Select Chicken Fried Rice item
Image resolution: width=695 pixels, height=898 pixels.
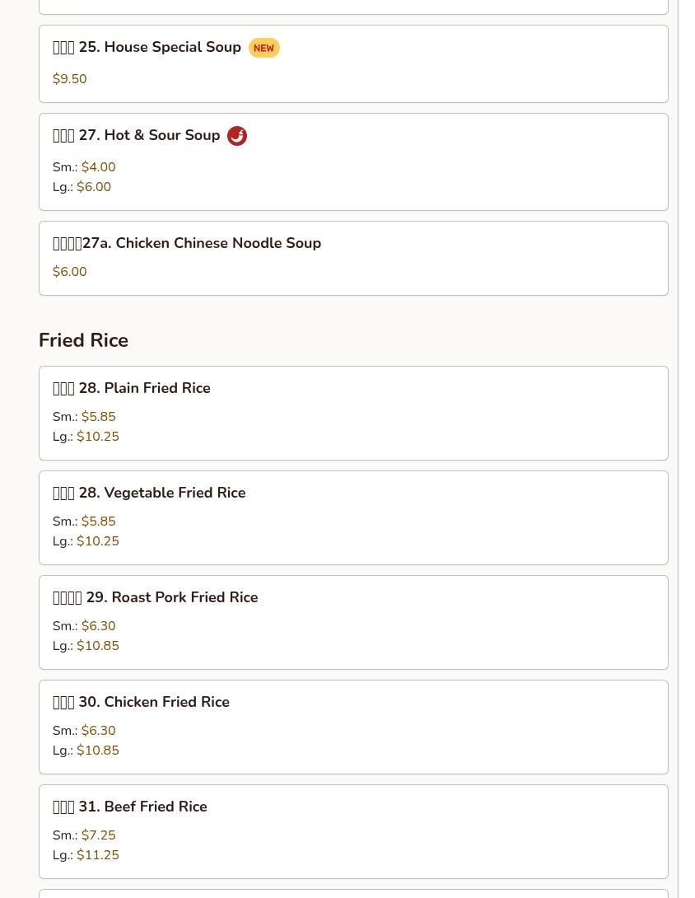[353, 727]
